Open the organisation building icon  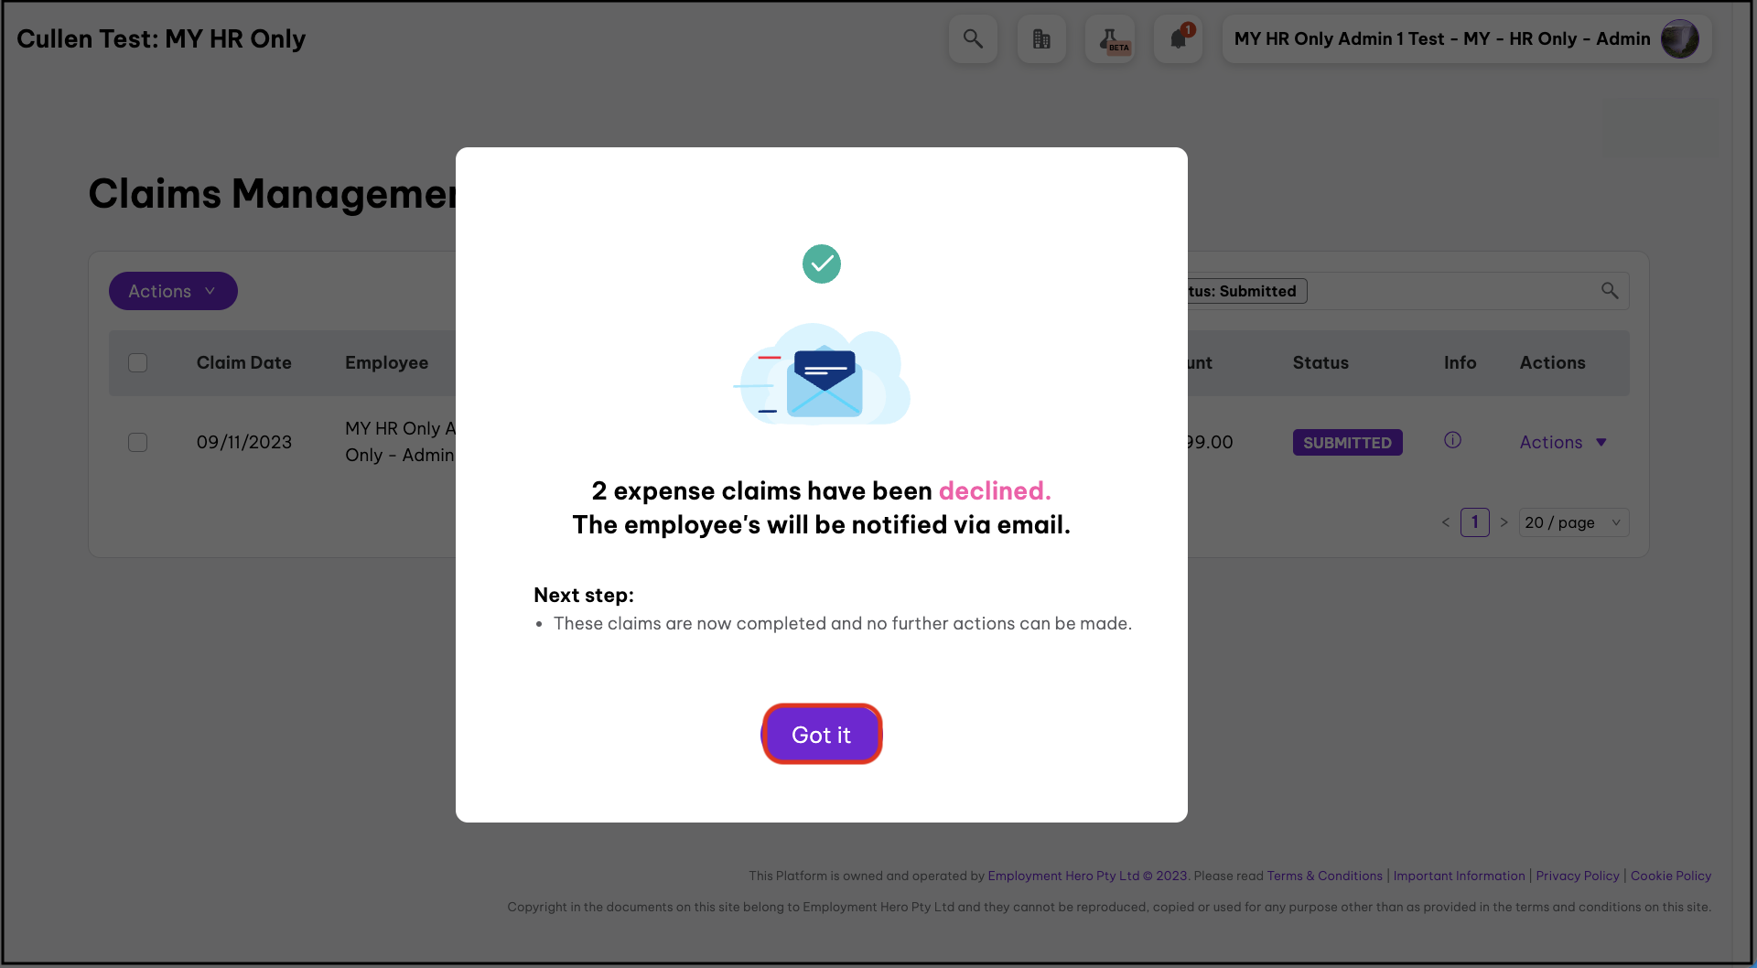1041,39
